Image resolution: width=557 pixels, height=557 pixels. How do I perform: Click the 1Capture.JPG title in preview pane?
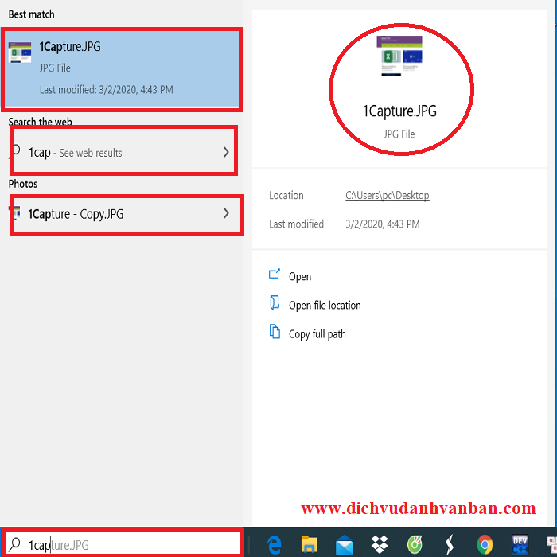point(399,111)
